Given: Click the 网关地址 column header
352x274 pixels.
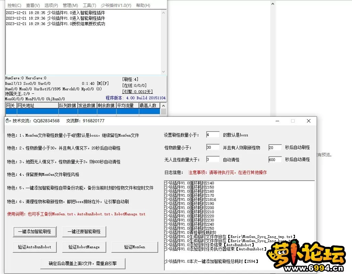Looking at the screenshot, I should click(38, 105).
